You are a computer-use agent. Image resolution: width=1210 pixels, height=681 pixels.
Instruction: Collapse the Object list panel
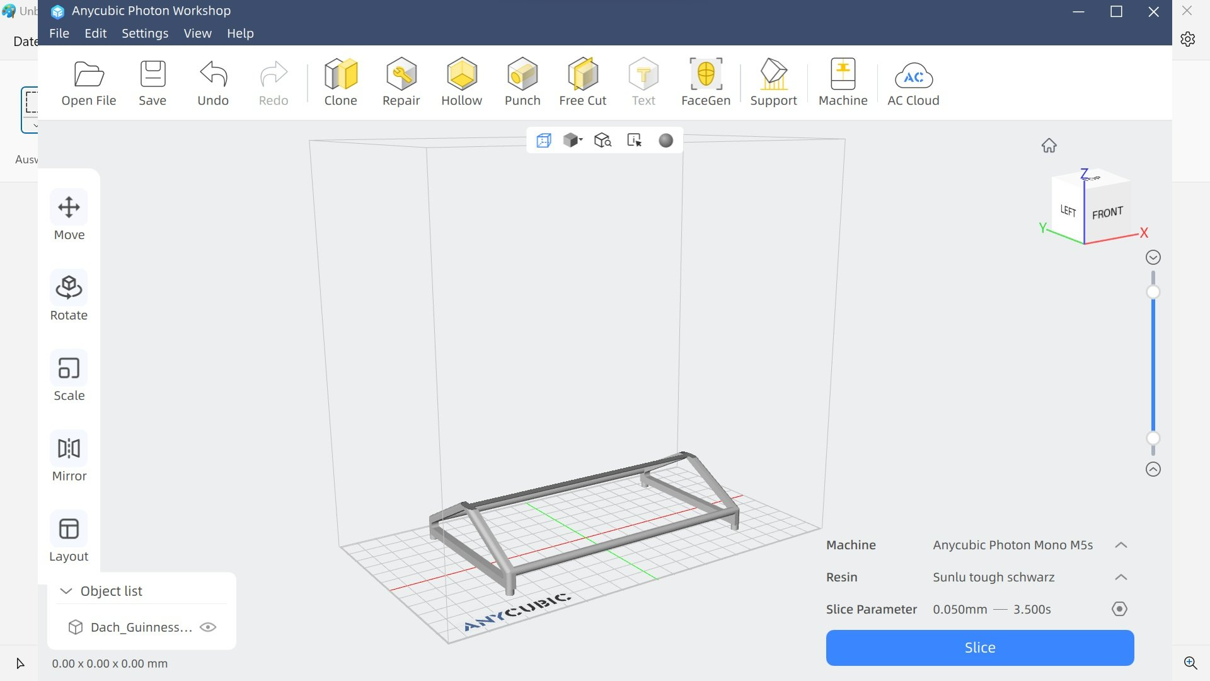(x=66, y=591)
